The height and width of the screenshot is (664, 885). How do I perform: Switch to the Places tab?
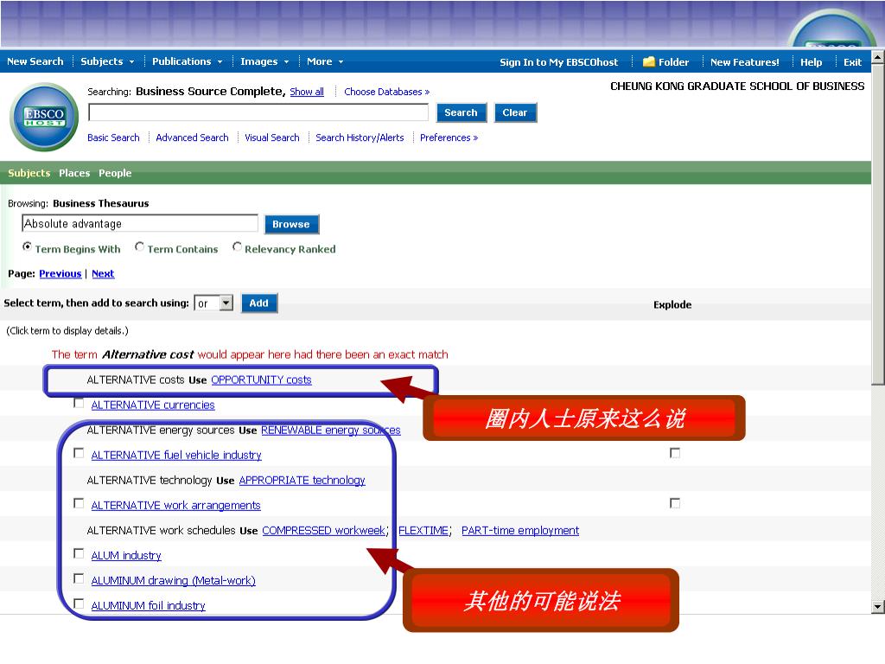click(x=74, y=173)
